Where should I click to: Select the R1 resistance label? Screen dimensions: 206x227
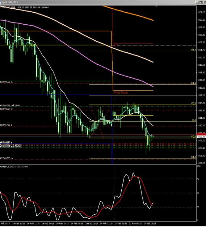(x=115, y=45)
